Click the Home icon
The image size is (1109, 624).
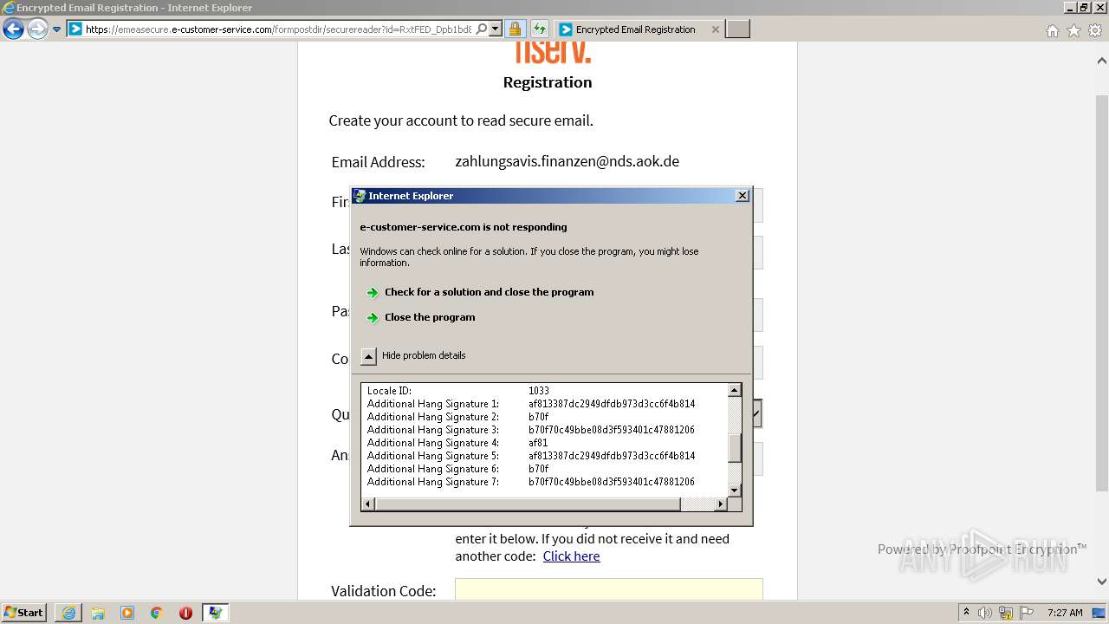(1052, 30)
